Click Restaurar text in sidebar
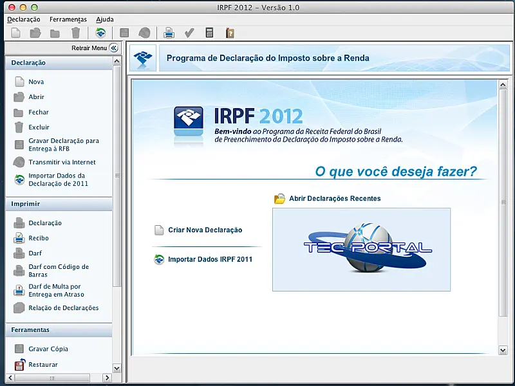This screenshot has height=386, width=515. pyautogui.click(x=43, y=365)
